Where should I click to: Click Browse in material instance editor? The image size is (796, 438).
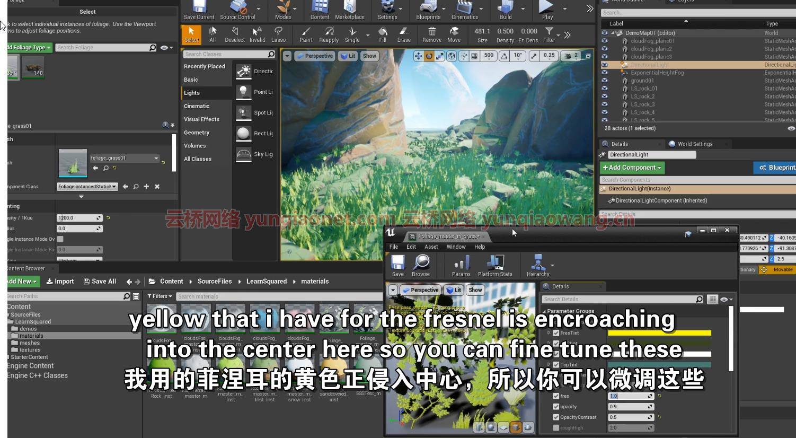pyautogui.click(x=421, y=266)
